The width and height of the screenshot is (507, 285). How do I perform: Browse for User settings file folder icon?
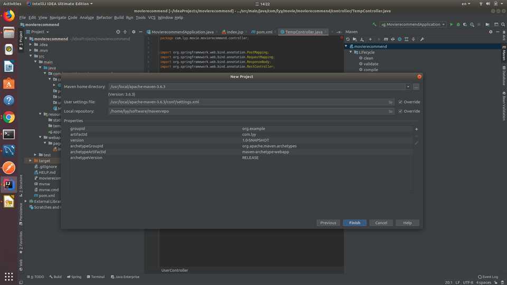[x=391, y=102]
